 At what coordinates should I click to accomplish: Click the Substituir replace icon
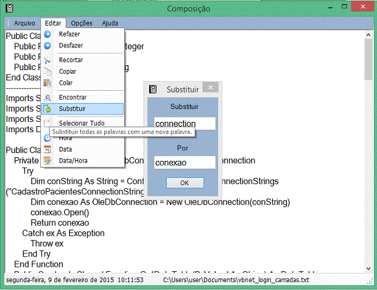[x=48, y=109]
